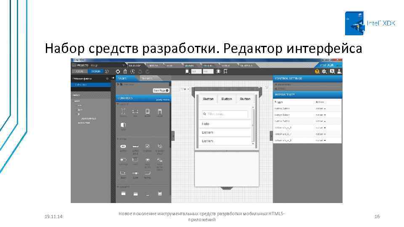
Task: Click the refresh icon in the toolbar
Action: 118,71
